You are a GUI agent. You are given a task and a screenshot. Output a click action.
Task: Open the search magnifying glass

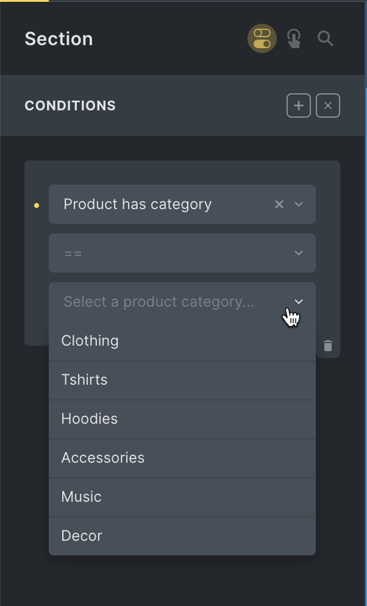tap(325, 38)
